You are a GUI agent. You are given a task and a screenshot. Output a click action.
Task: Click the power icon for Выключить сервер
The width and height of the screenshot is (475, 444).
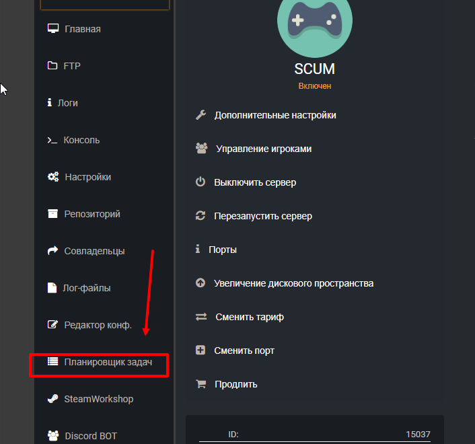pyautogui.click(x=200, y=182)
